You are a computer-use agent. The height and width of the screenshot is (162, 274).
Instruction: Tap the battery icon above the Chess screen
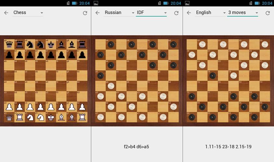pos(75,3)
